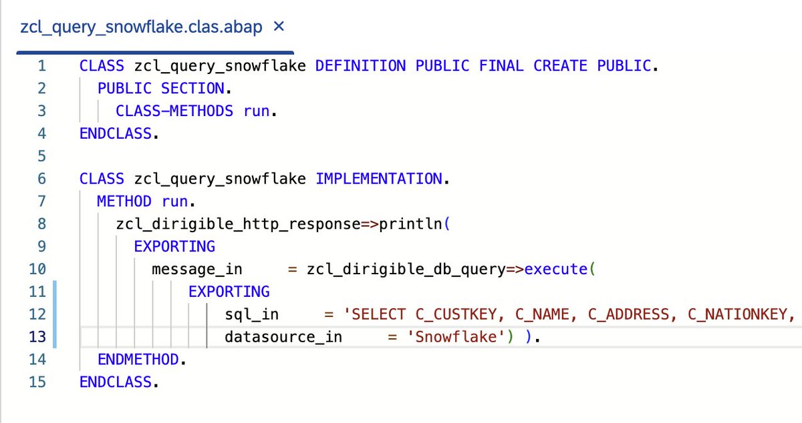Click 'CLASS-METHODS run.' on line 3
The width and height of the screenshot is (802, 423).
click(196, 111)
